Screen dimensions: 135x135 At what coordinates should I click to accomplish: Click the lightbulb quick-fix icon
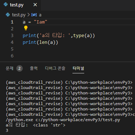tap(26, 28)
